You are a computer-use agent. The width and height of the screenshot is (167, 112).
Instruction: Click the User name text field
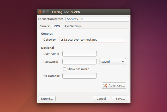click(x=79, y=54)
